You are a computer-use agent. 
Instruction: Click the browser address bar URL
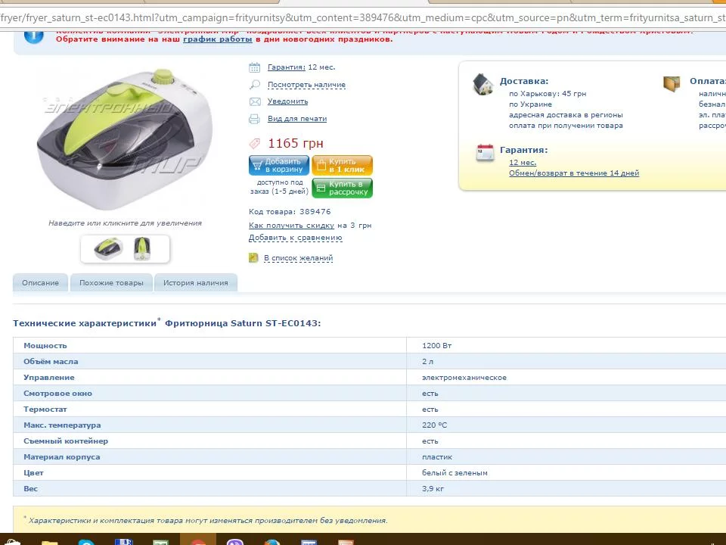click(x=363, y=18)
